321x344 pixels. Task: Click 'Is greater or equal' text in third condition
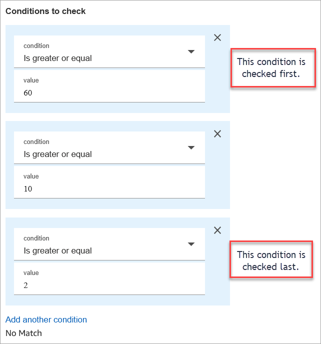click(58, 250)
